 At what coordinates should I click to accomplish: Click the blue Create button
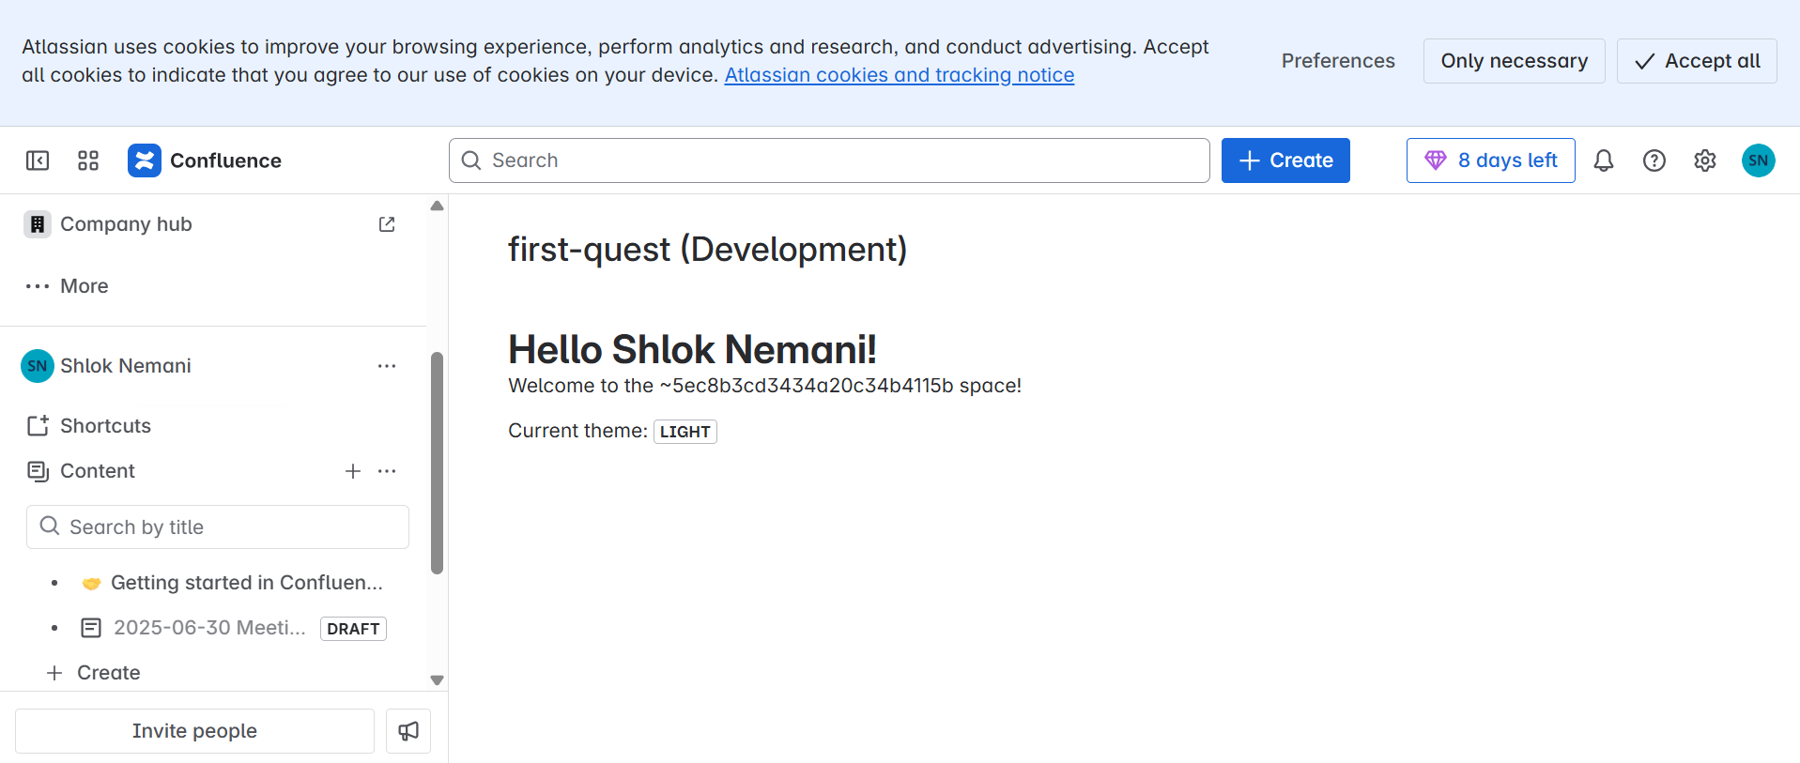click(1285, 160)
